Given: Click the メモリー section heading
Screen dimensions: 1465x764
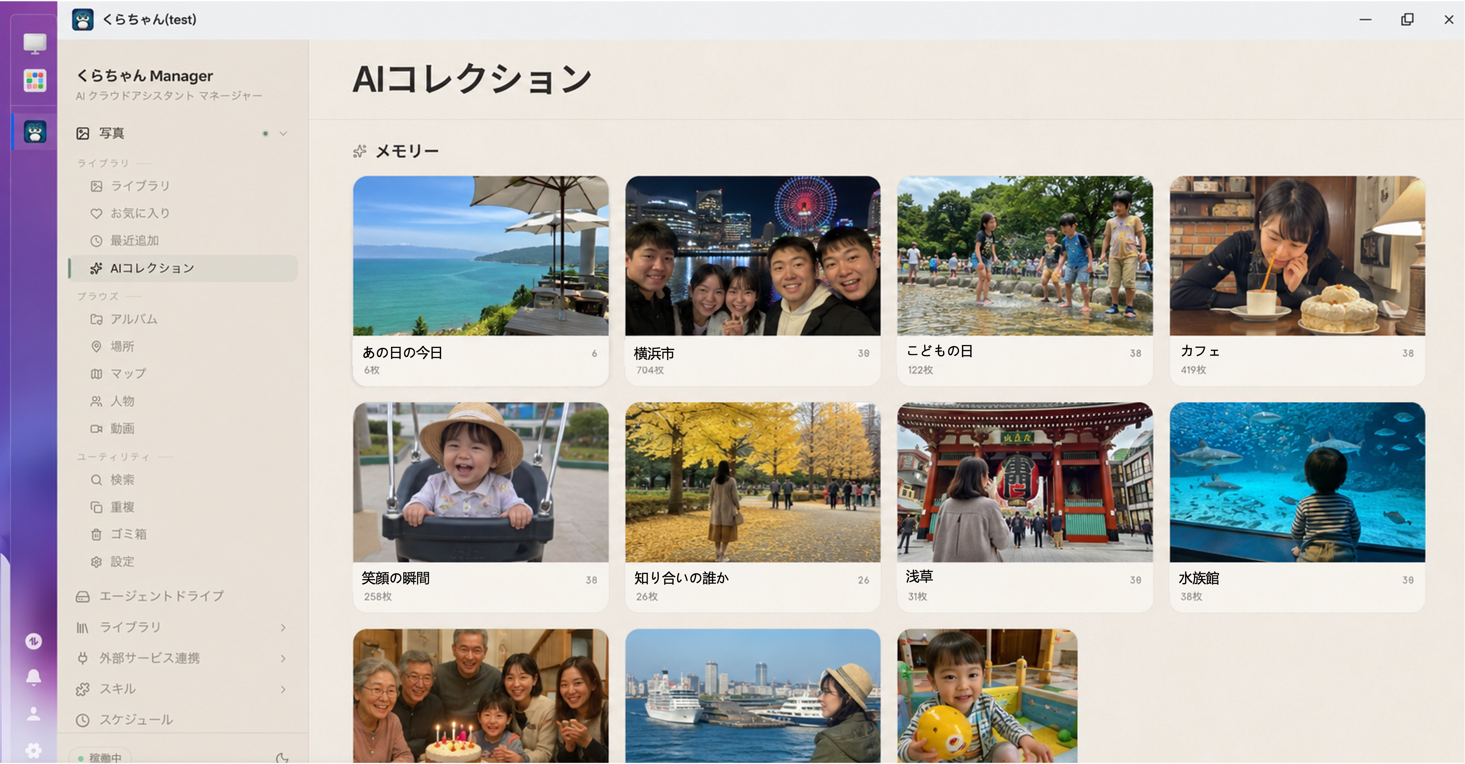Looking at the screenshot, I should pyautogui.click(x=407, y=151).
